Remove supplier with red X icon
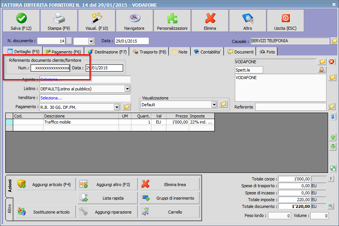339x226 pixels. 331,62
